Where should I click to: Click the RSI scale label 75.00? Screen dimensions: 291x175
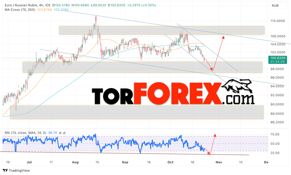(275, 134)
